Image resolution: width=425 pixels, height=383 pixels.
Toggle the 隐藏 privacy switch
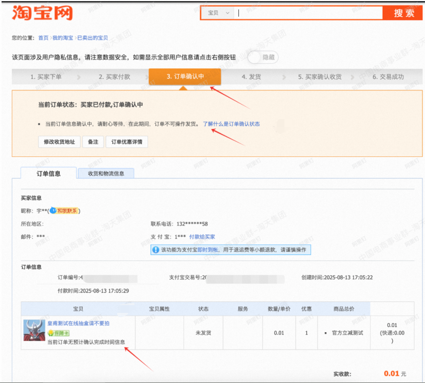pyautogui.click(x=263, y=57)
